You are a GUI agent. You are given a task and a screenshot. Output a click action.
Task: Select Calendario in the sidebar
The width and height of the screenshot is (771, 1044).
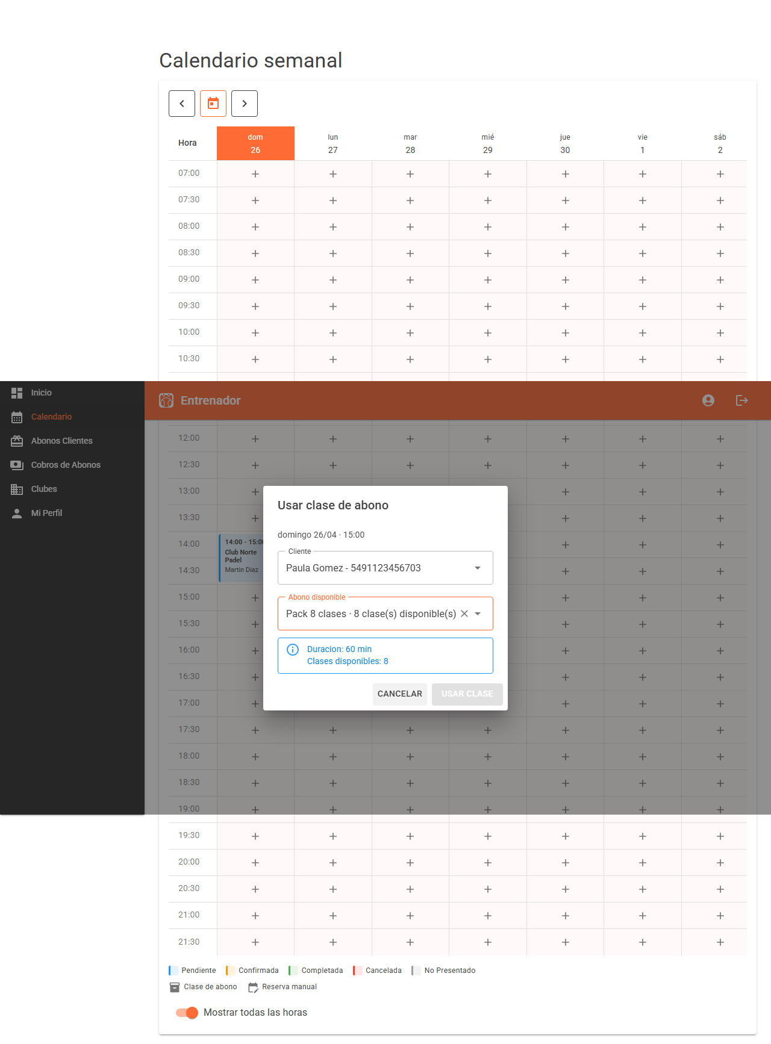coord(72,417)
